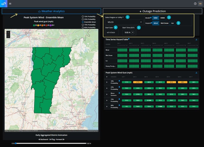This screenshot has height=147, width=204.
Task: Select the 90% Probability radio button
Action: [x=83, y=28]
